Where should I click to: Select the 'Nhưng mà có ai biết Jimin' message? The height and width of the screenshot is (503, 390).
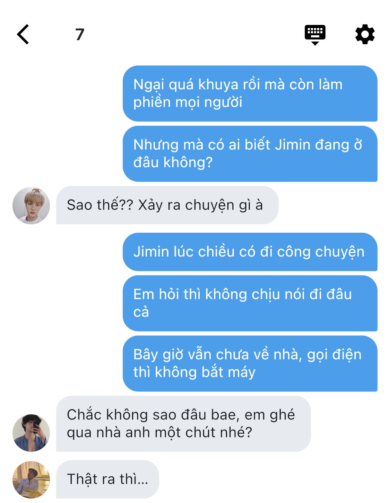pos(250,154)
